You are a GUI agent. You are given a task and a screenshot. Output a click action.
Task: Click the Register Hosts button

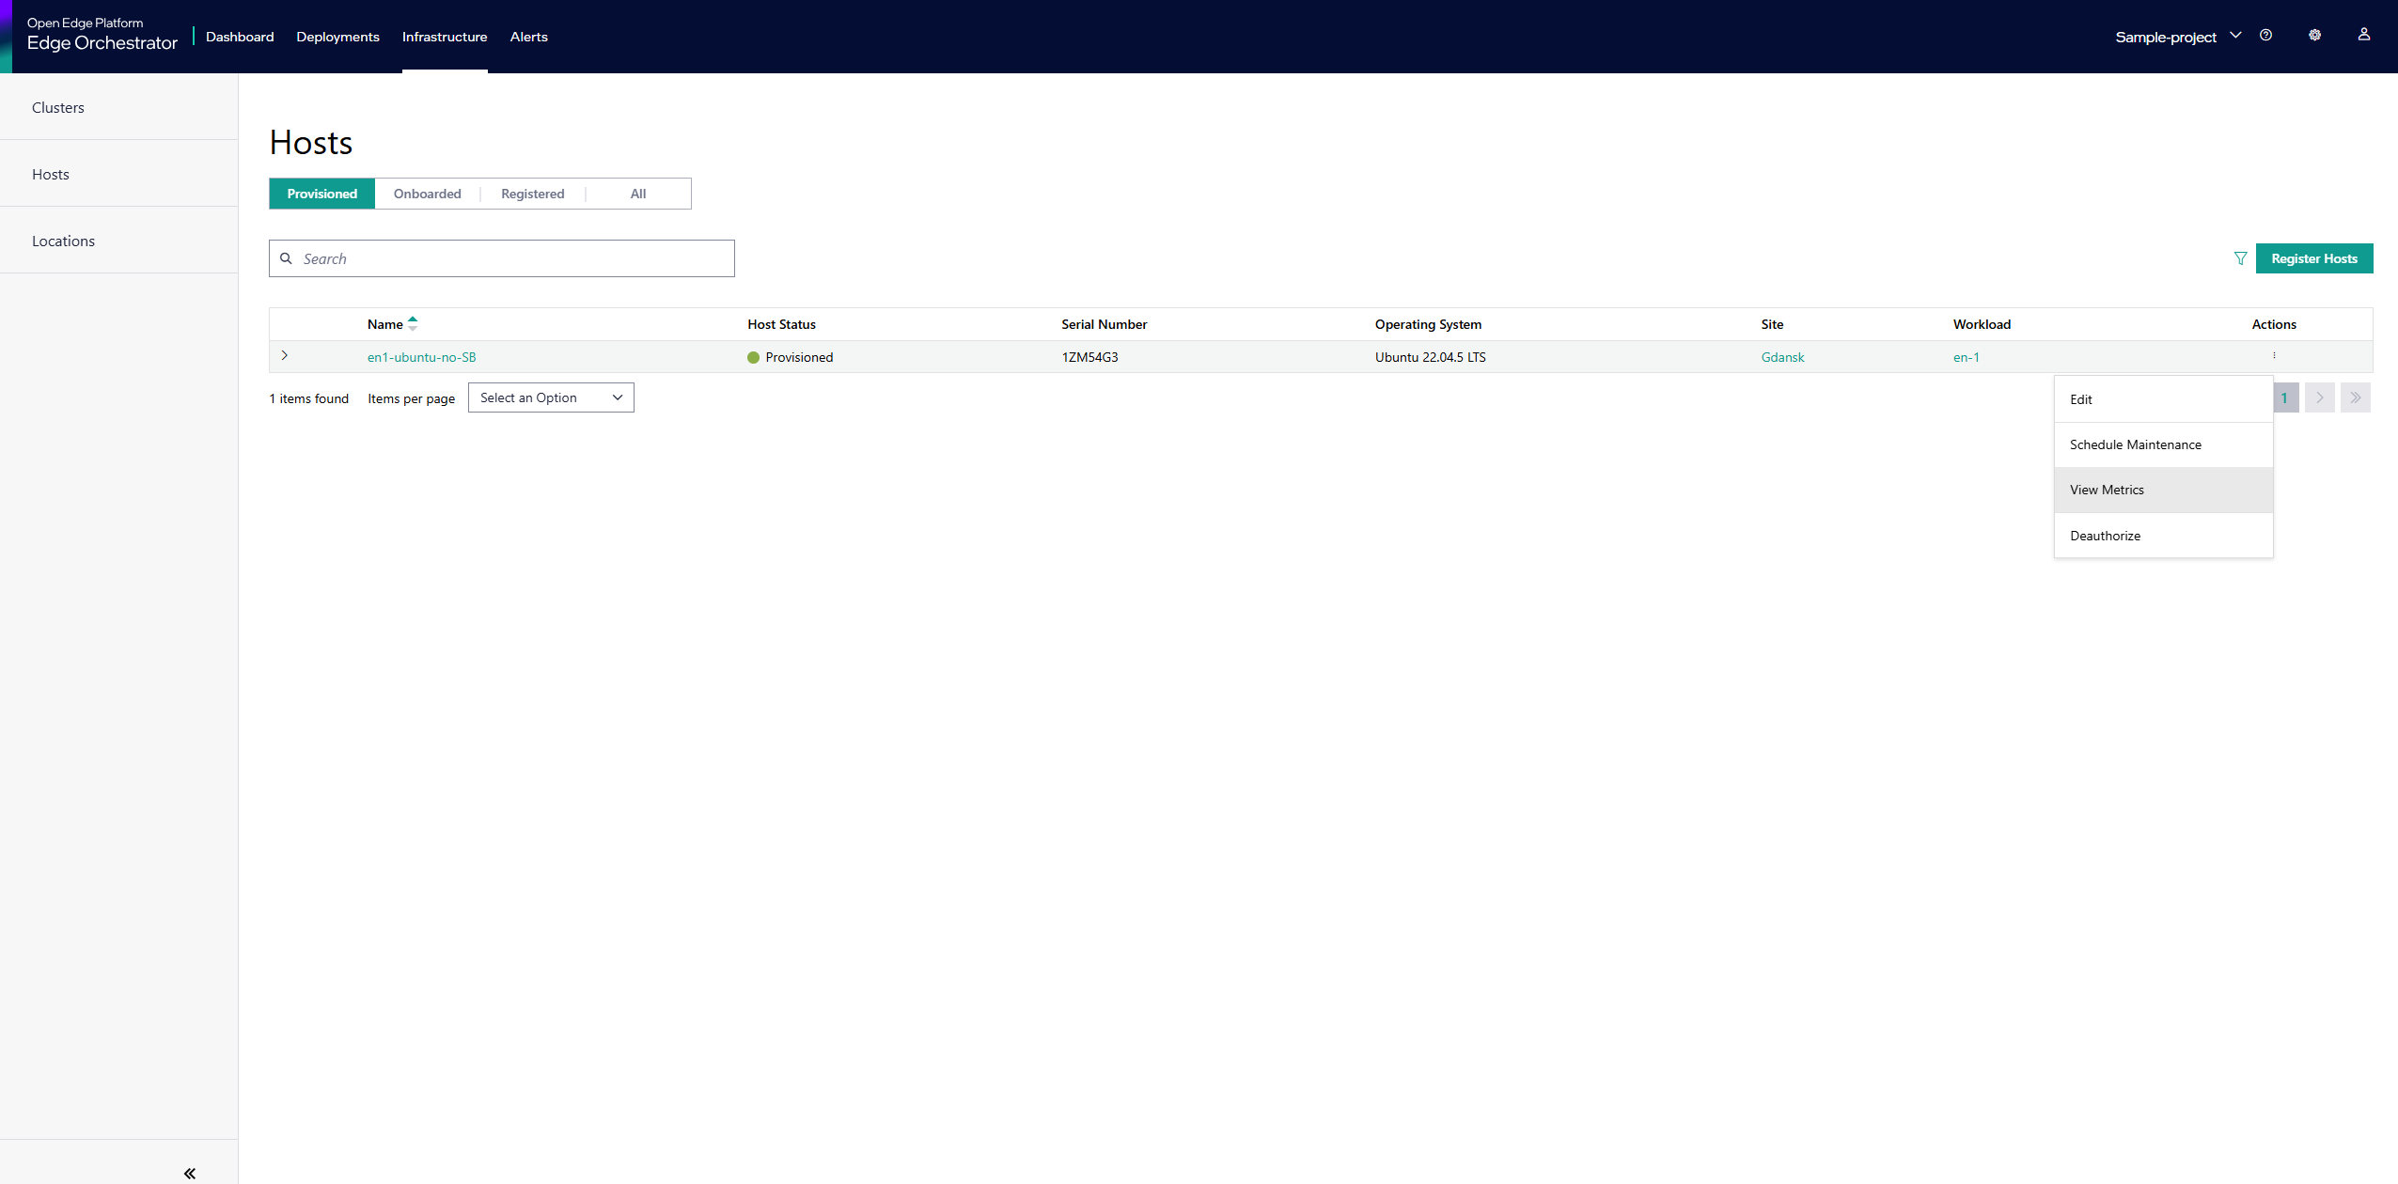(2313, 258)
